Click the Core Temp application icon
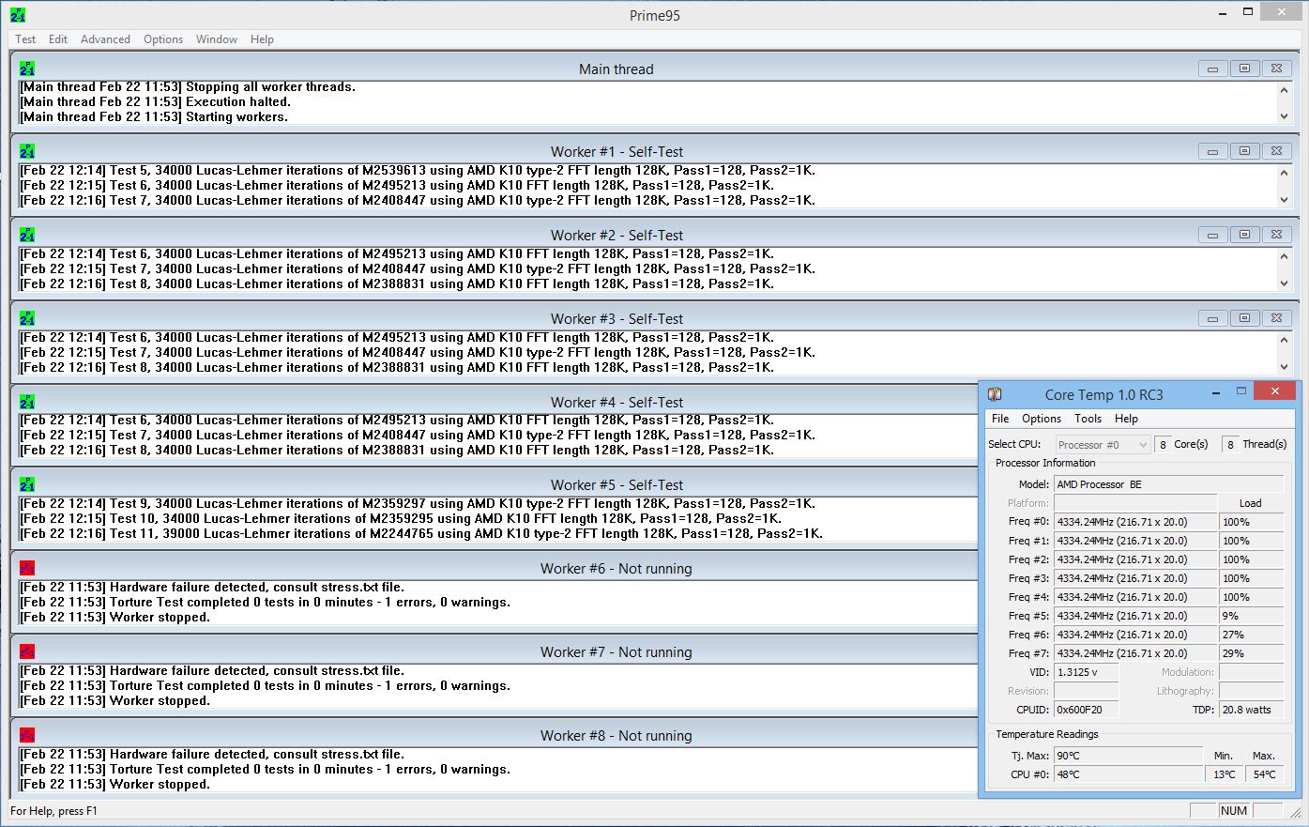The width and height of the screenshot is (1309, 827). pyautogui.click(x=995, y=394)
